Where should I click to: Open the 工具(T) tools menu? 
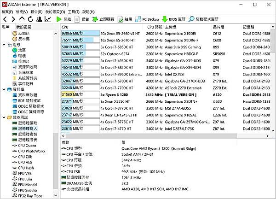74,12
